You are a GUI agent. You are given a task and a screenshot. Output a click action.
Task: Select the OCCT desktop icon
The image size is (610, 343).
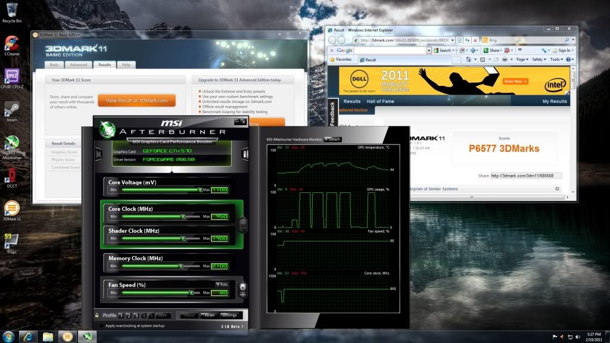click(12, 178)
